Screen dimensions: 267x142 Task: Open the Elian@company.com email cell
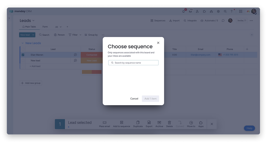click(x=201, y=55)
